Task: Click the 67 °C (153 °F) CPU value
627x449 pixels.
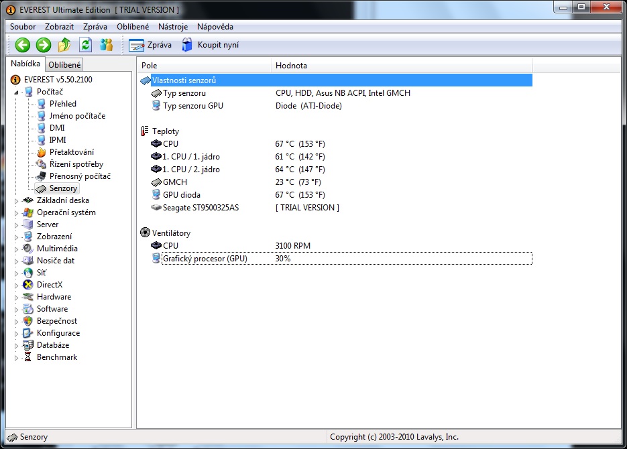Action: (x=300, y=144)
